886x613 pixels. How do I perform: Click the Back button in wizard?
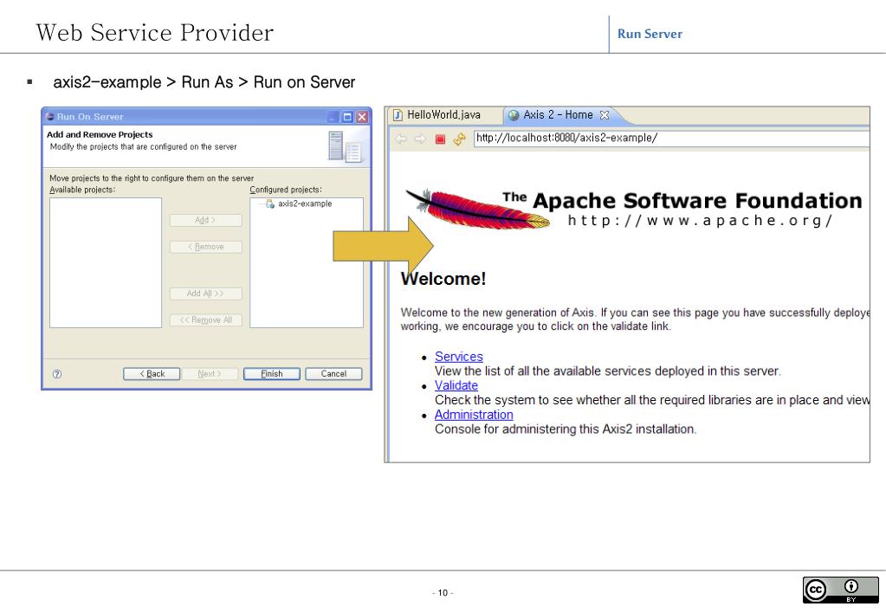pos(152,374)
